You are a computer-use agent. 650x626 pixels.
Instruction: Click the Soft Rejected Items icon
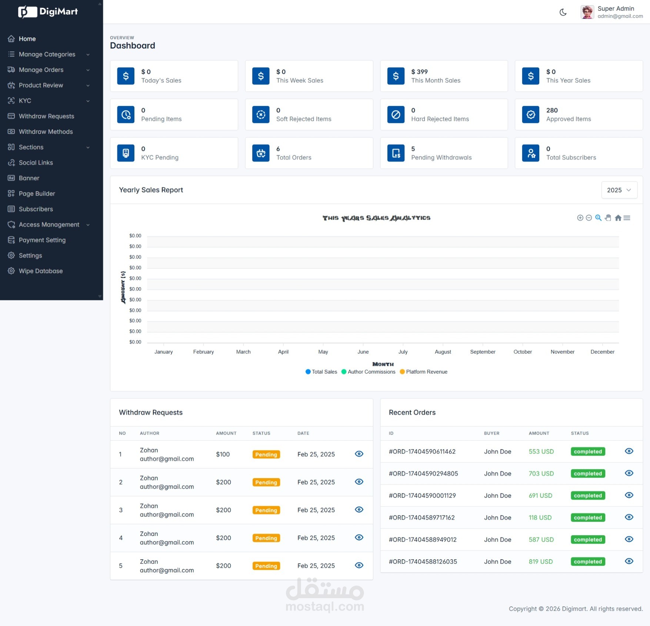click(261, 115)
